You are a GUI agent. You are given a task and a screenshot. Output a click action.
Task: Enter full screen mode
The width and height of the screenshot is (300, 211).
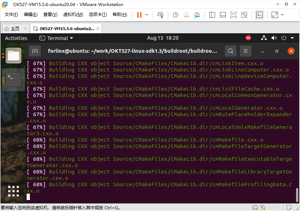(234, 15)
